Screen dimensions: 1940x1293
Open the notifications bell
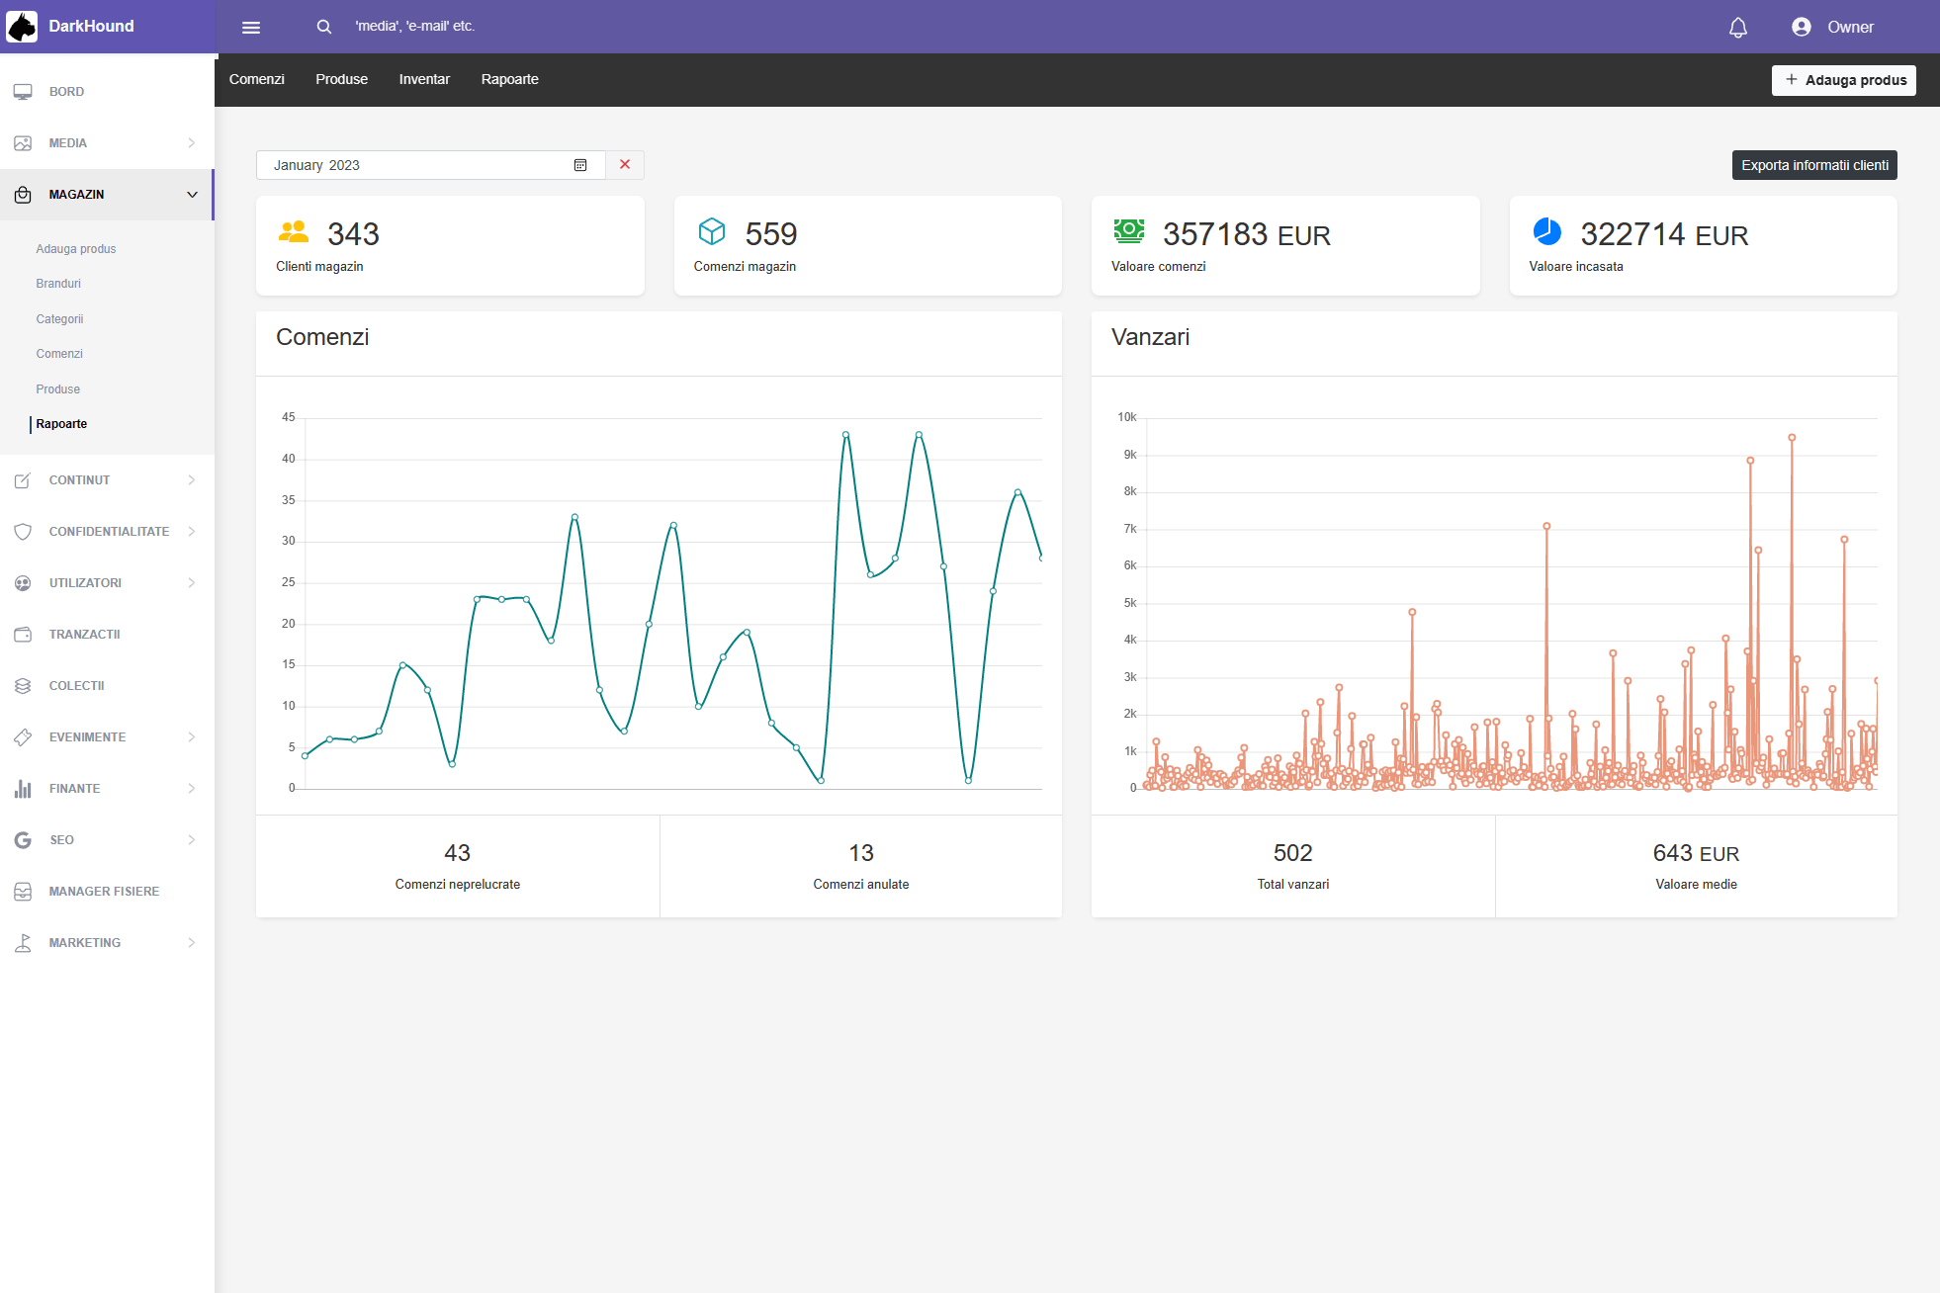(x=1737, y=27)
